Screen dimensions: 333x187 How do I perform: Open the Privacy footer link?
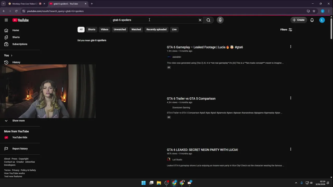tap(15, 170)
